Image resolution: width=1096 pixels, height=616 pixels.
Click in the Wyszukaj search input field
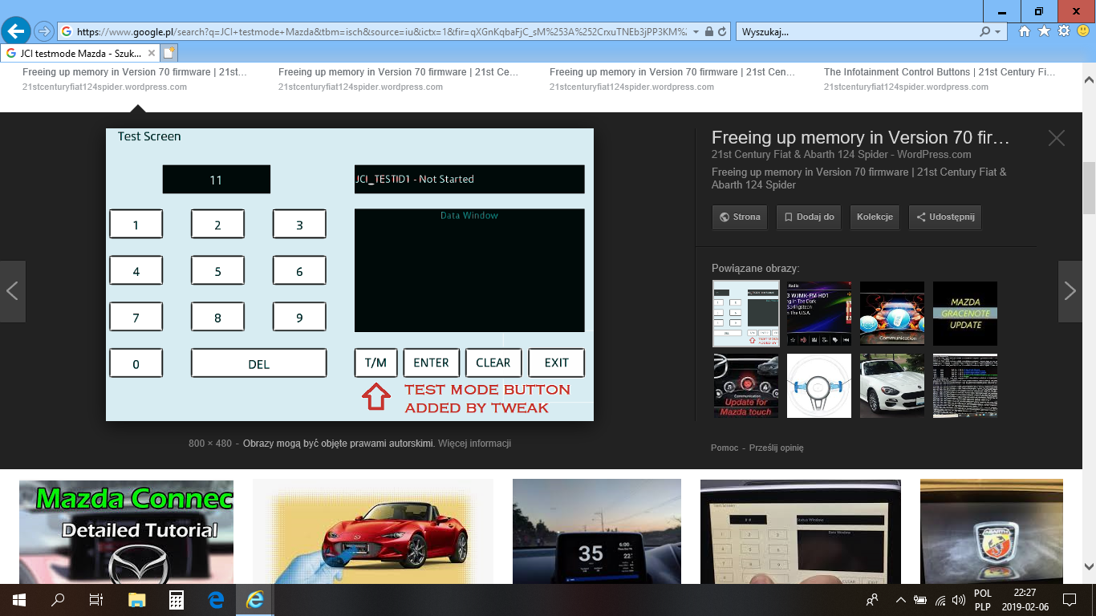[854, 32]
